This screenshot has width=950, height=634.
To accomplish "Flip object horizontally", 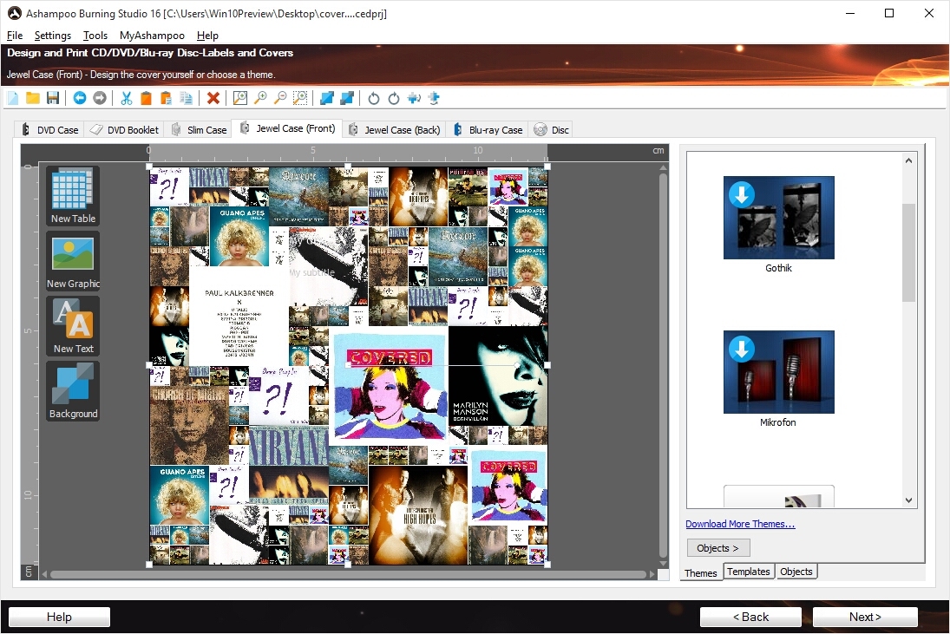I will click(414, 98).
